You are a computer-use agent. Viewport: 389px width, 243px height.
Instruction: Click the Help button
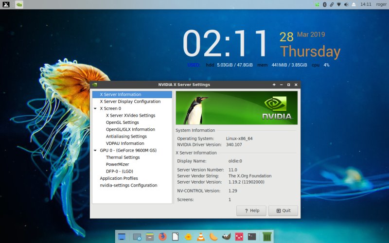coord(251,211)
